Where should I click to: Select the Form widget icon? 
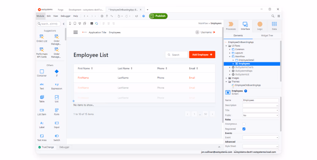57,110
